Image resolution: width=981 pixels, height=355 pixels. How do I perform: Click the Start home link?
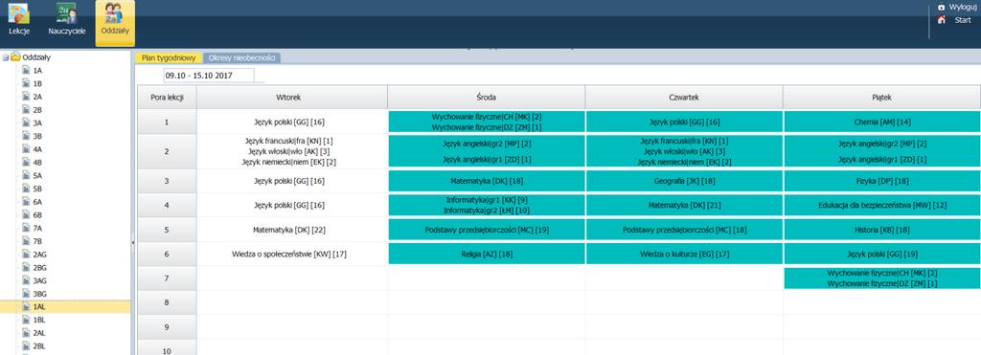pos(962,20)
